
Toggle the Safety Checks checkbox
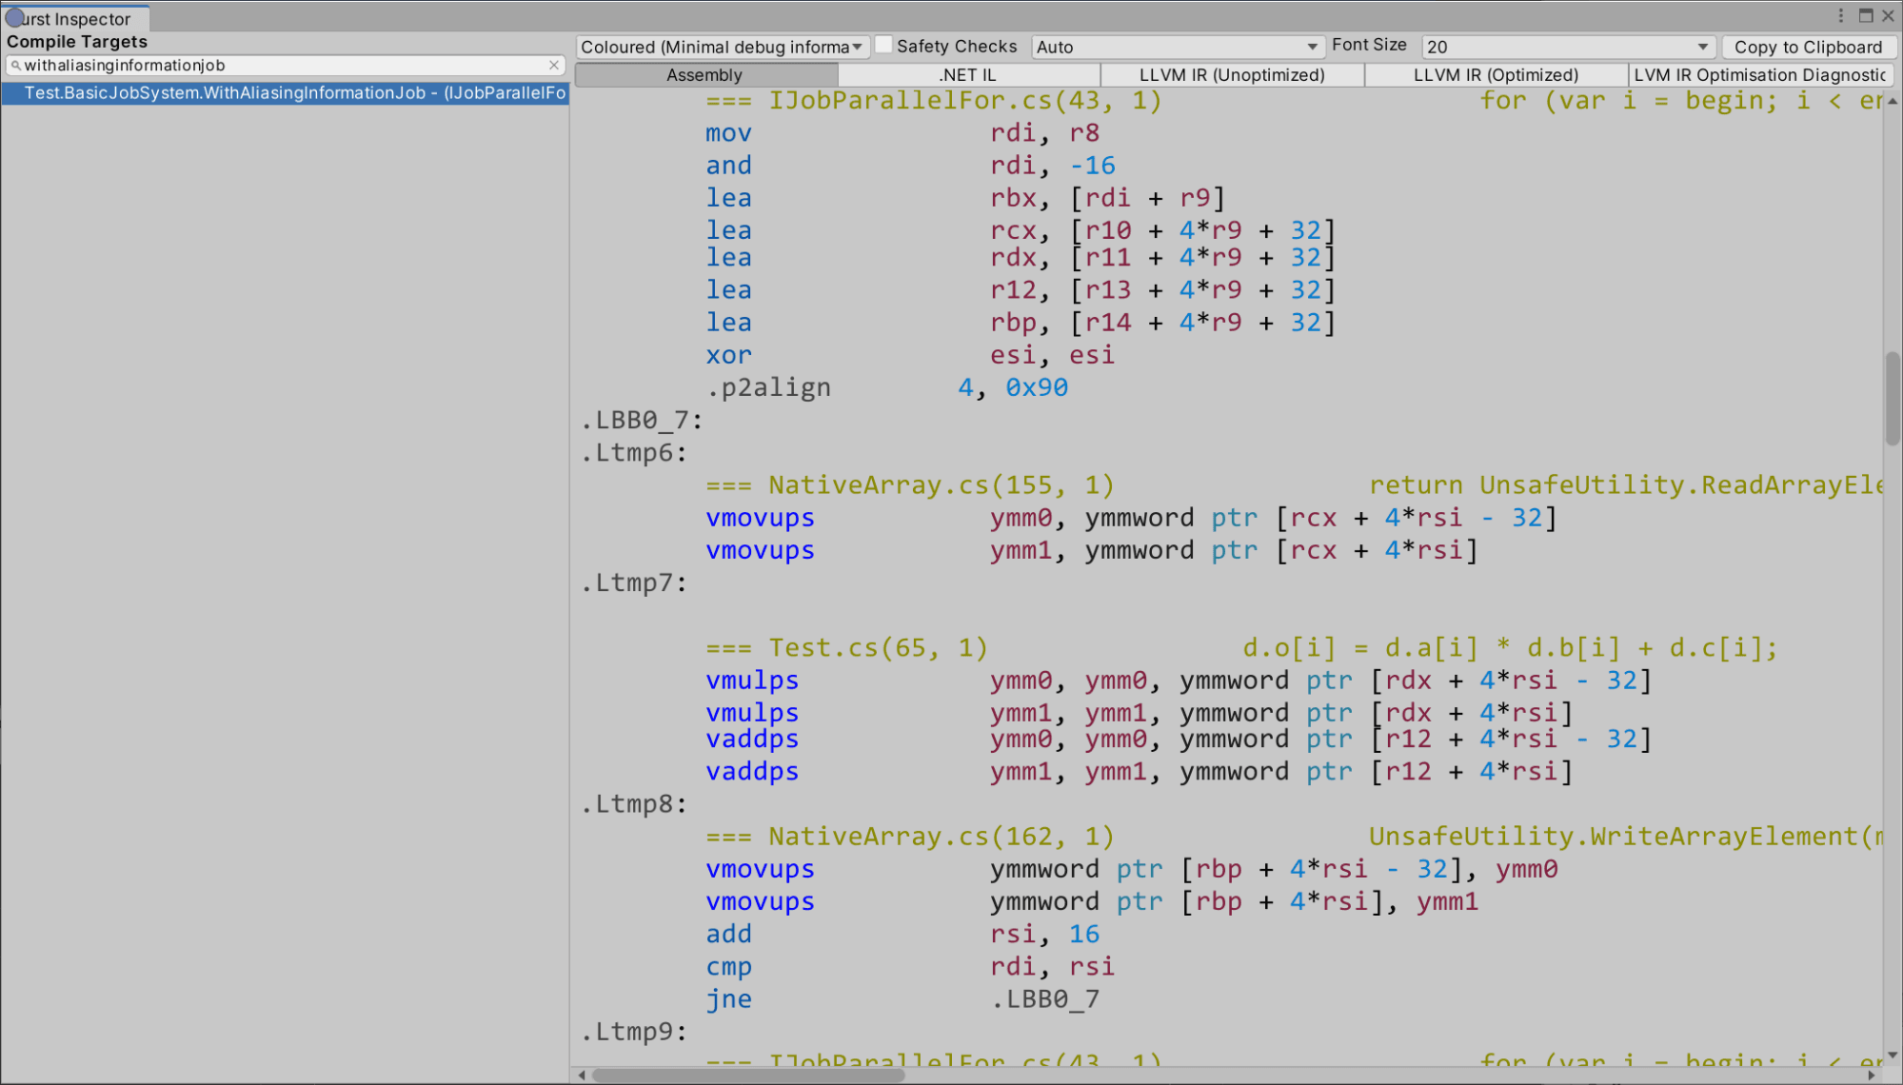click(883, 45)
